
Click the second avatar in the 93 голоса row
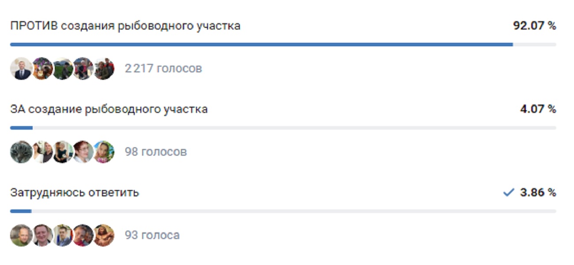[x=42, y=235]
